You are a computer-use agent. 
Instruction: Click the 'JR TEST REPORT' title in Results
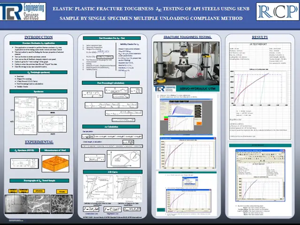258,44
